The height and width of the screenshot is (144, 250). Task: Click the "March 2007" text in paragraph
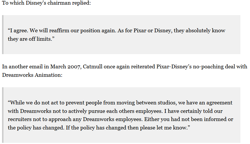coord(65,67)
